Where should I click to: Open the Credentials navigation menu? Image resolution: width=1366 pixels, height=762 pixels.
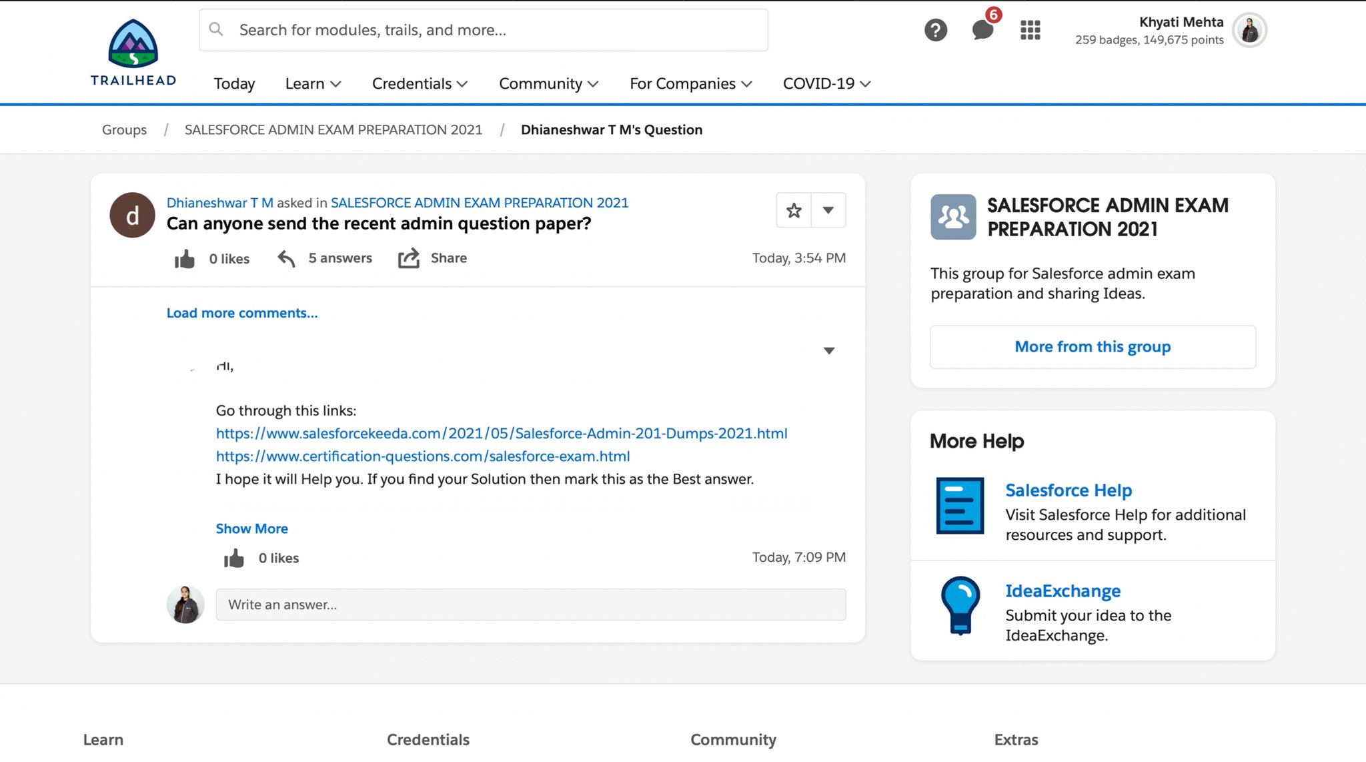tap(420, 84)
